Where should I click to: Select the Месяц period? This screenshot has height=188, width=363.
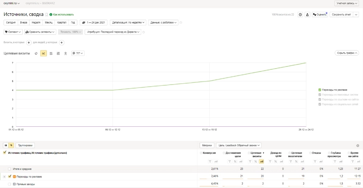coord(49,23)
